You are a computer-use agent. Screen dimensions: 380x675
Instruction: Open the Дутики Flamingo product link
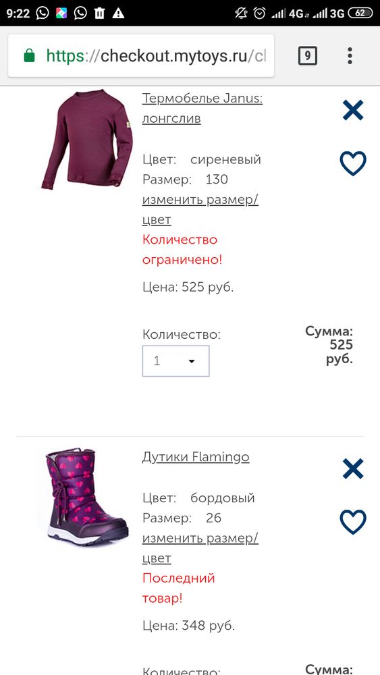click(196, 457)
